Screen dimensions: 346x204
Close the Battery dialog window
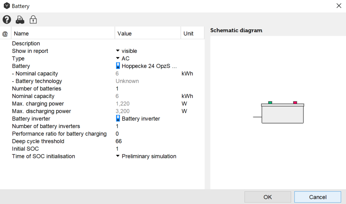pyautogui.click(x=339, y=6)
